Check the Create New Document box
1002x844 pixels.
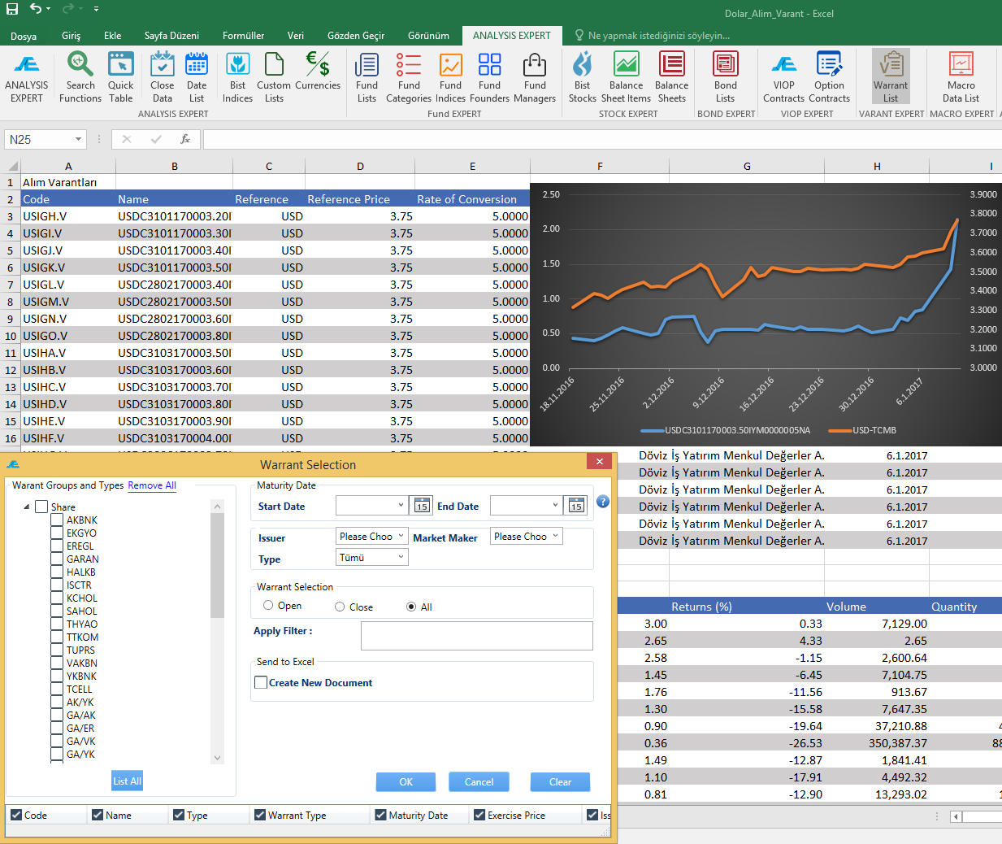(261, 683)
